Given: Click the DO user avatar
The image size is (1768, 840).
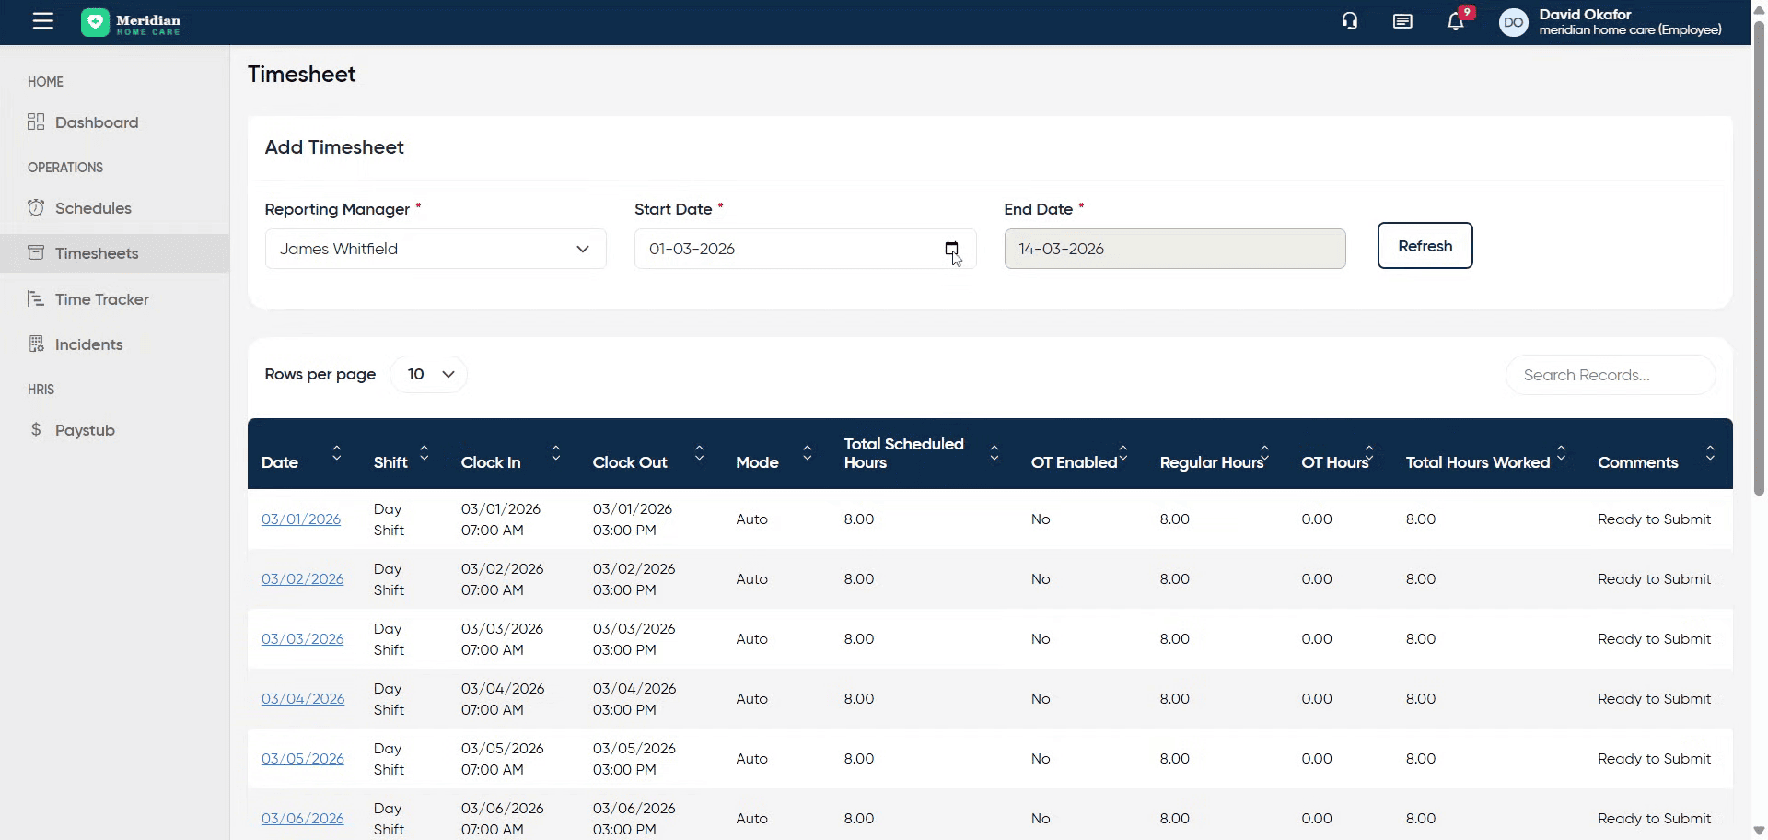Looking at the screenshot, I should 1513,22.
